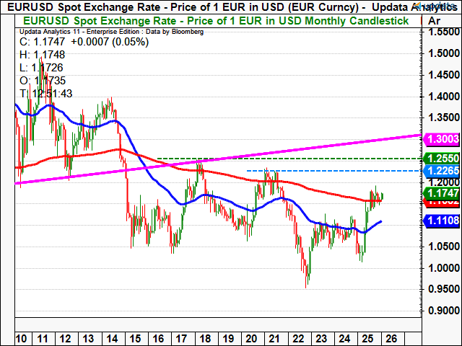The width and height of the screenshot is (462, 346).
Task: Click the green 1.2550 resistance level label
Action: point(440,158)
